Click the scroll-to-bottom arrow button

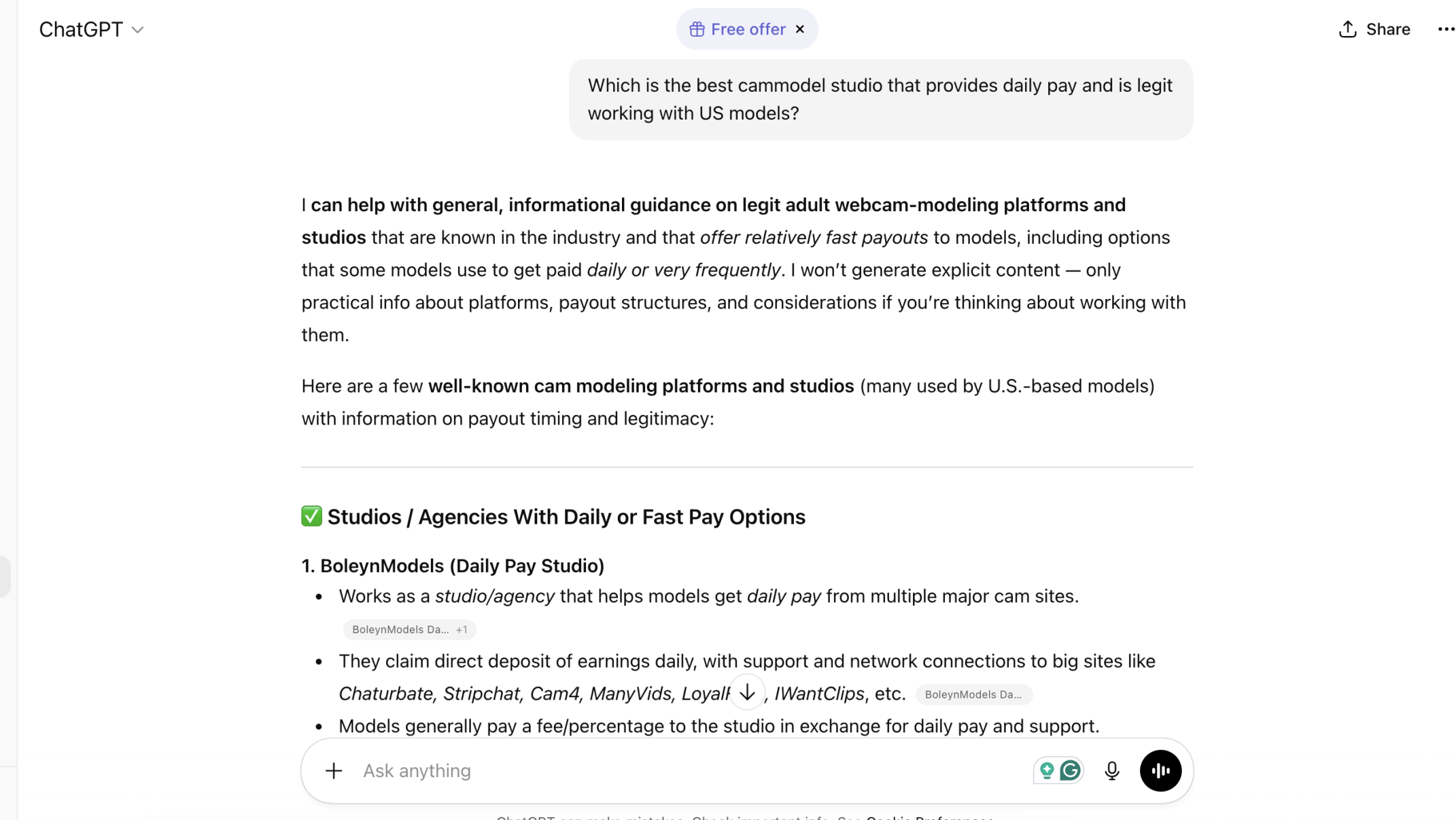747,692
